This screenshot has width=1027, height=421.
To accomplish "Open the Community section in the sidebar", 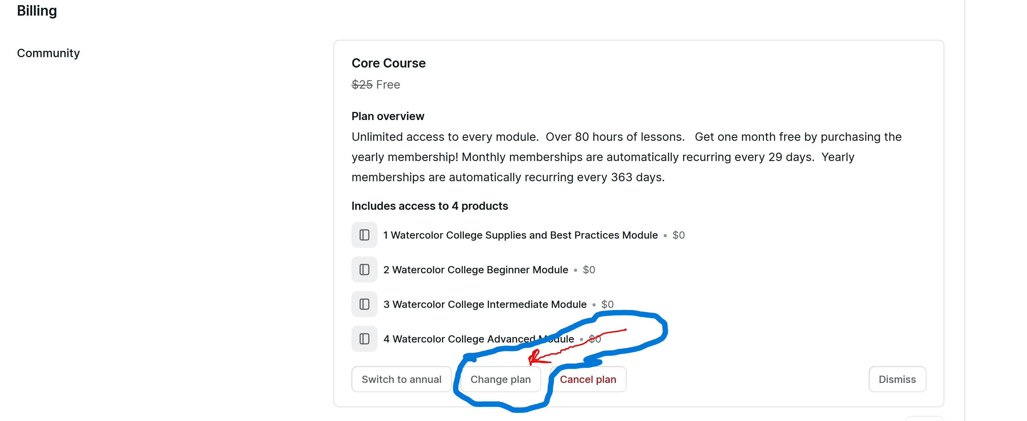I will click(48, 52).
